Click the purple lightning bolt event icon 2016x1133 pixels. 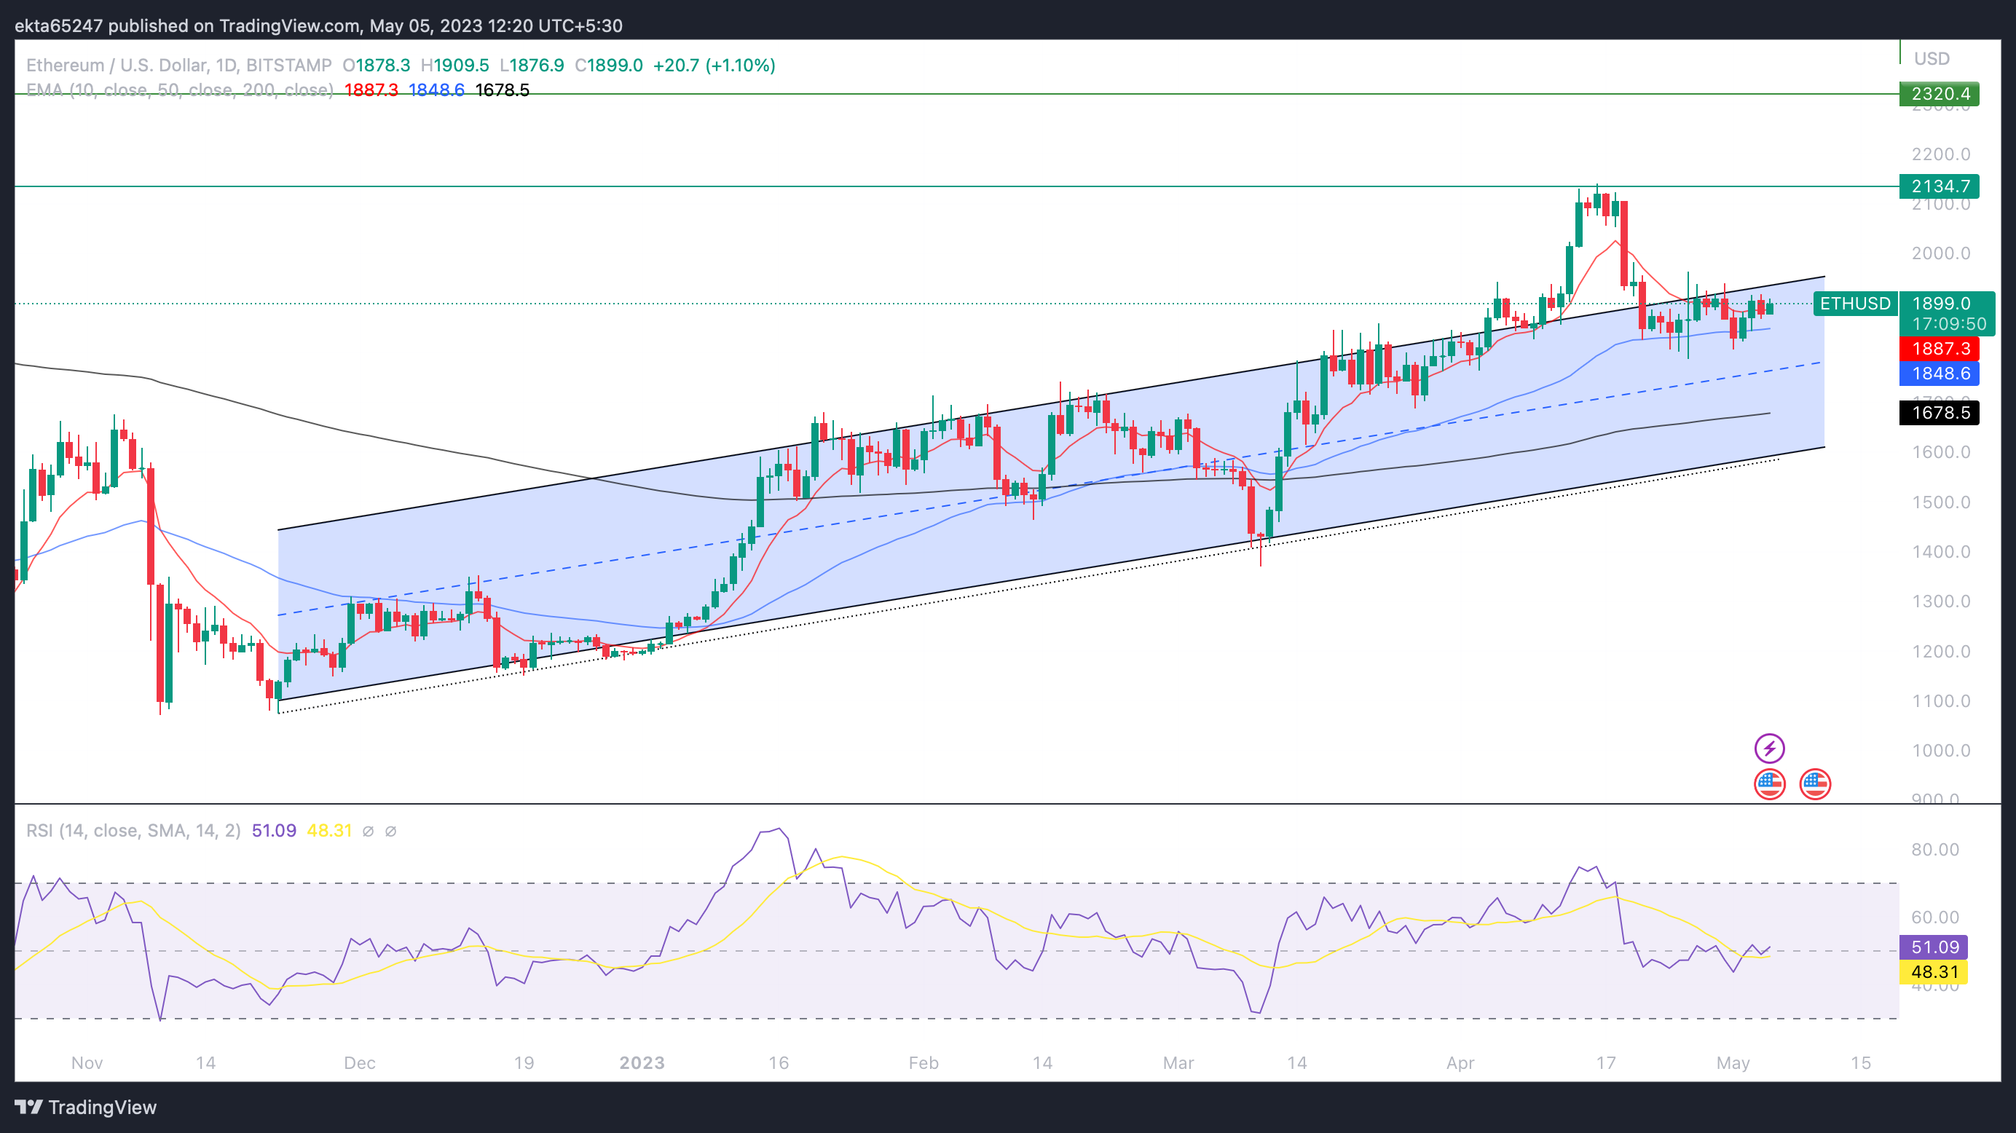(1768, 749)
